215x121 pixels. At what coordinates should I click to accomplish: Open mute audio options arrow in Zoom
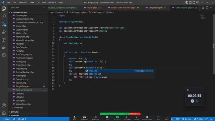click(78, 117)
